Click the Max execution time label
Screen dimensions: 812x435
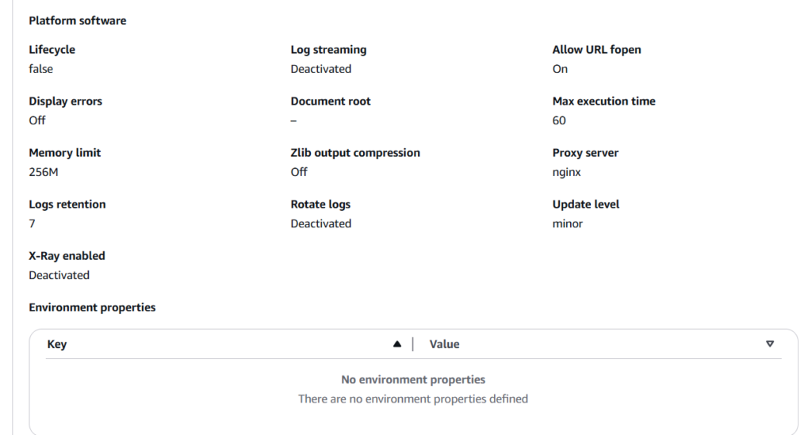pyautogui.click(x=603, y=101)
